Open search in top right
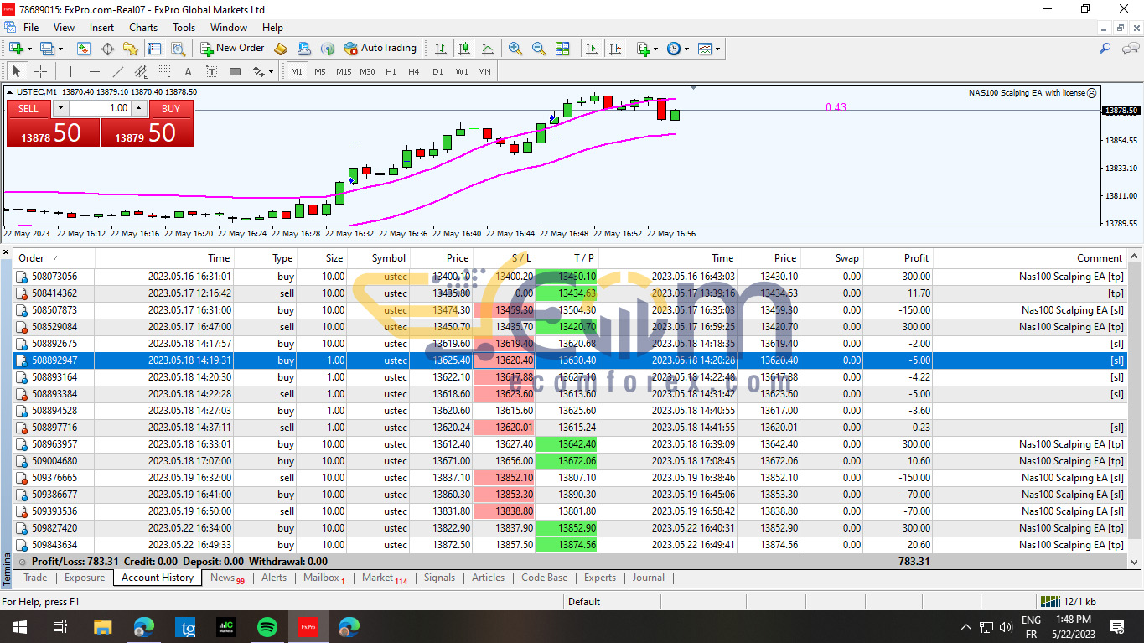The image size is (1144, 643). click(x=1105, y=49)
